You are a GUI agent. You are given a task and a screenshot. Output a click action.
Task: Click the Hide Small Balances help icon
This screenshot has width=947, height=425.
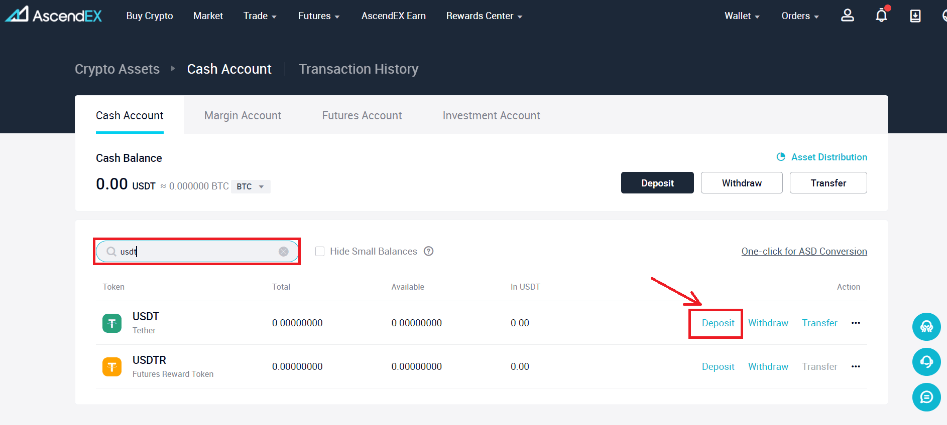point(428,251)
